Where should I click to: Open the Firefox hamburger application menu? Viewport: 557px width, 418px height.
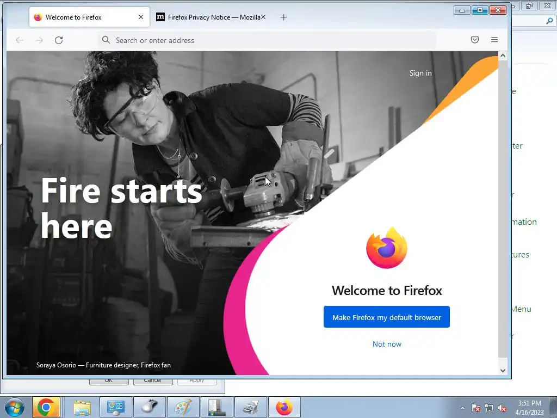(494, 40)
